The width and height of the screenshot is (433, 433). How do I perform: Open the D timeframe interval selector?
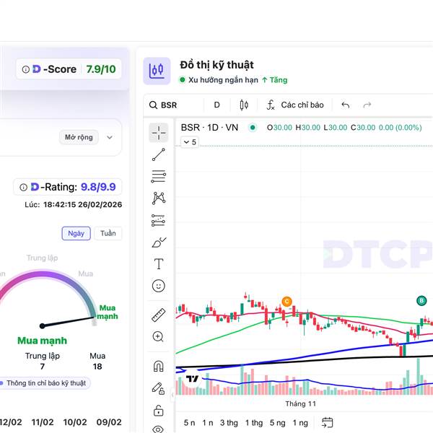[x=216, y=105]
